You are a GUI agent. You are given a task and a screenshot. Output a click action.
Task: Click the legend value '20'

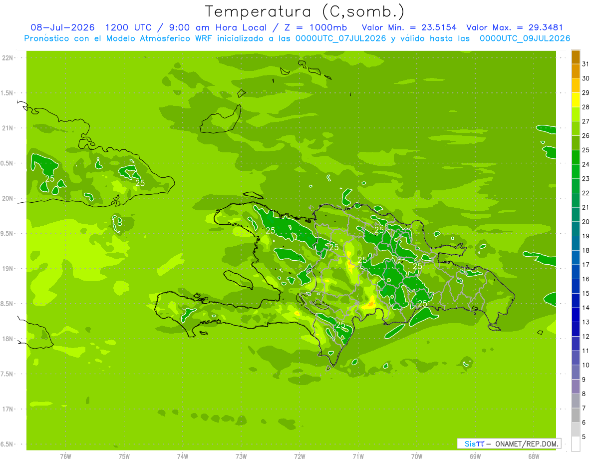[x=586, y=222]
